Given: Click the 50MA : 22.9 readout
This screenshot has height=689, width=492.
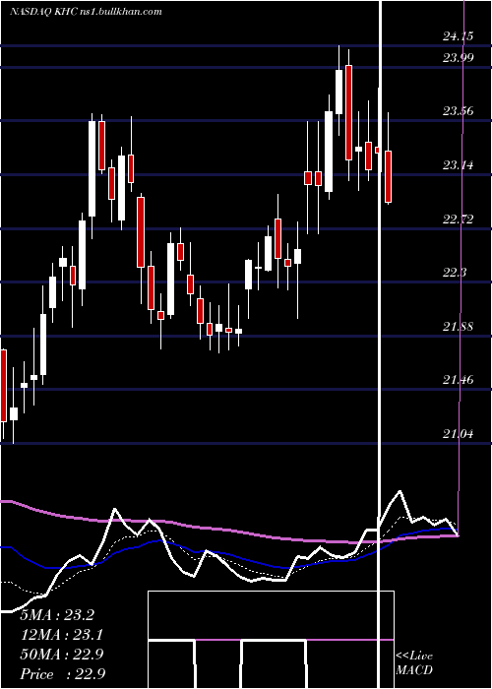Looking at the screenshot, I should (x=61, y=655).
